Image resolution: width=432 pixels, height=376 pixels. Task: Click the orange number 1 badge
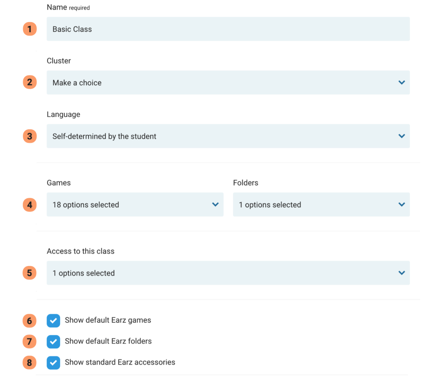point(30,29)
